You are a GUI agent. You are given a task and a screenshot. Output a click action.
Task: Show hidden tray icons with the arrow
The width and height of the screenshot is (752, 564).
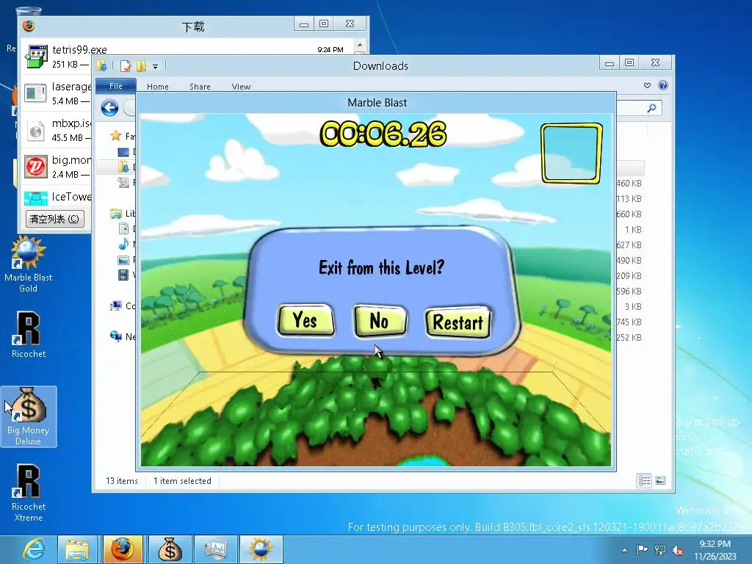tap(624, 550)
